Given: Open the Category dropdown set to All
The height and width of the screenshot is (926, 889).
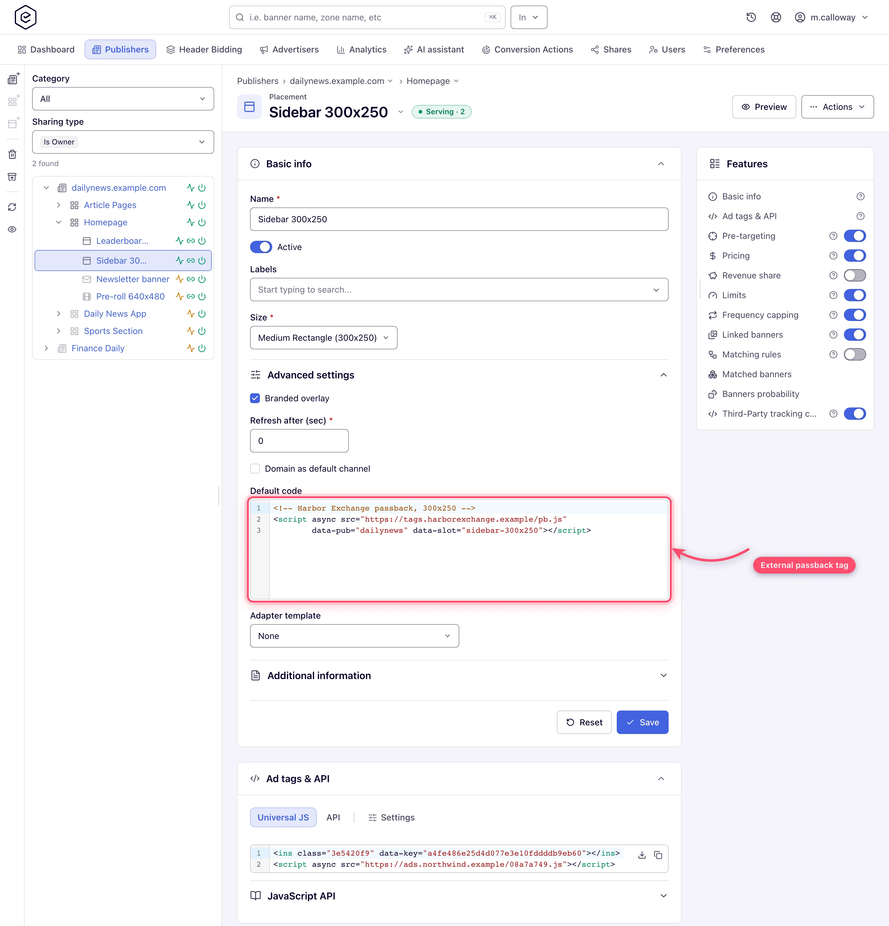Looking at the screenshot, I should coord(123,99).
